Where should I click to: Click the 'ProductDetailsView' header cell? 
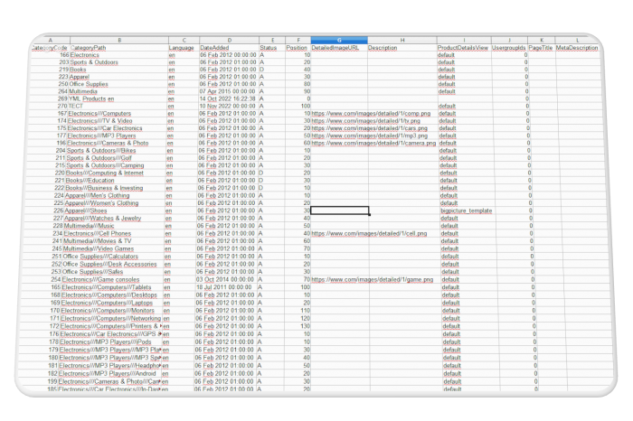coord(463,48)
